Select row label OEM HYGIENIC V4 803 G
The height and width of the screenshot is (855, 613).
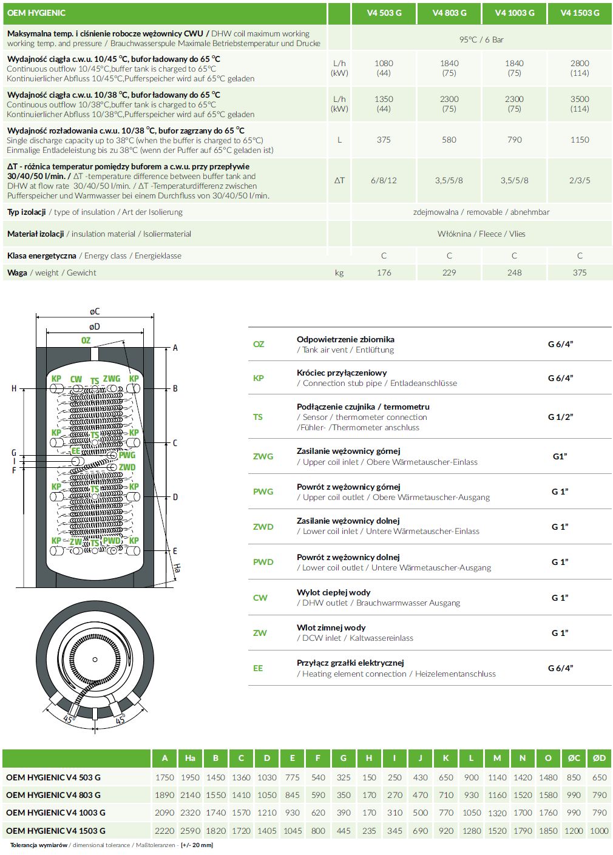coord(53,795)
